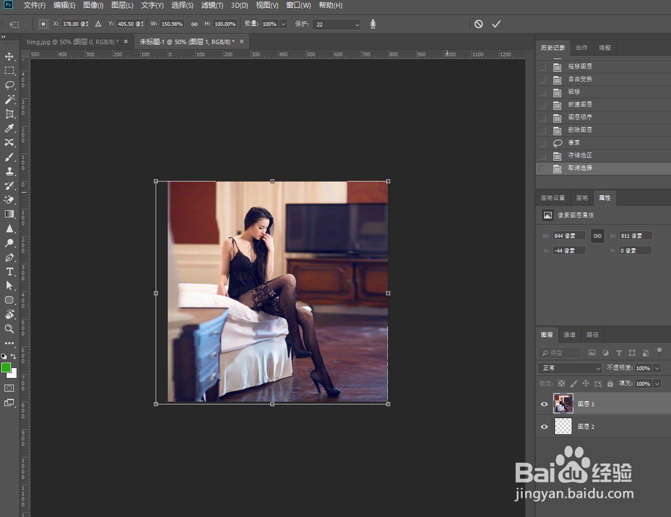Select the Crop tool in the toolbox
Viewport: 671px width, 517px height.
pos(9,114)
